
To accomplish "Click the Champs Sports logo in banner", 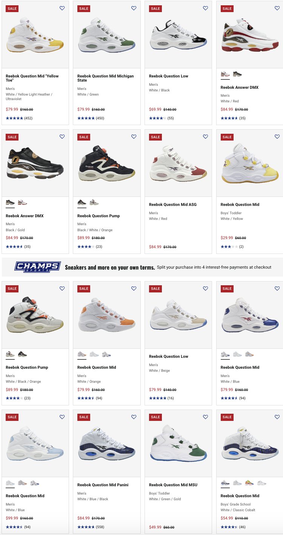I will [37, 267].
